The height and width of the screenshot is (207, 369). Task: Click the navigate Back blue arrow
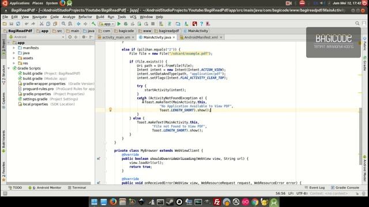78,24
